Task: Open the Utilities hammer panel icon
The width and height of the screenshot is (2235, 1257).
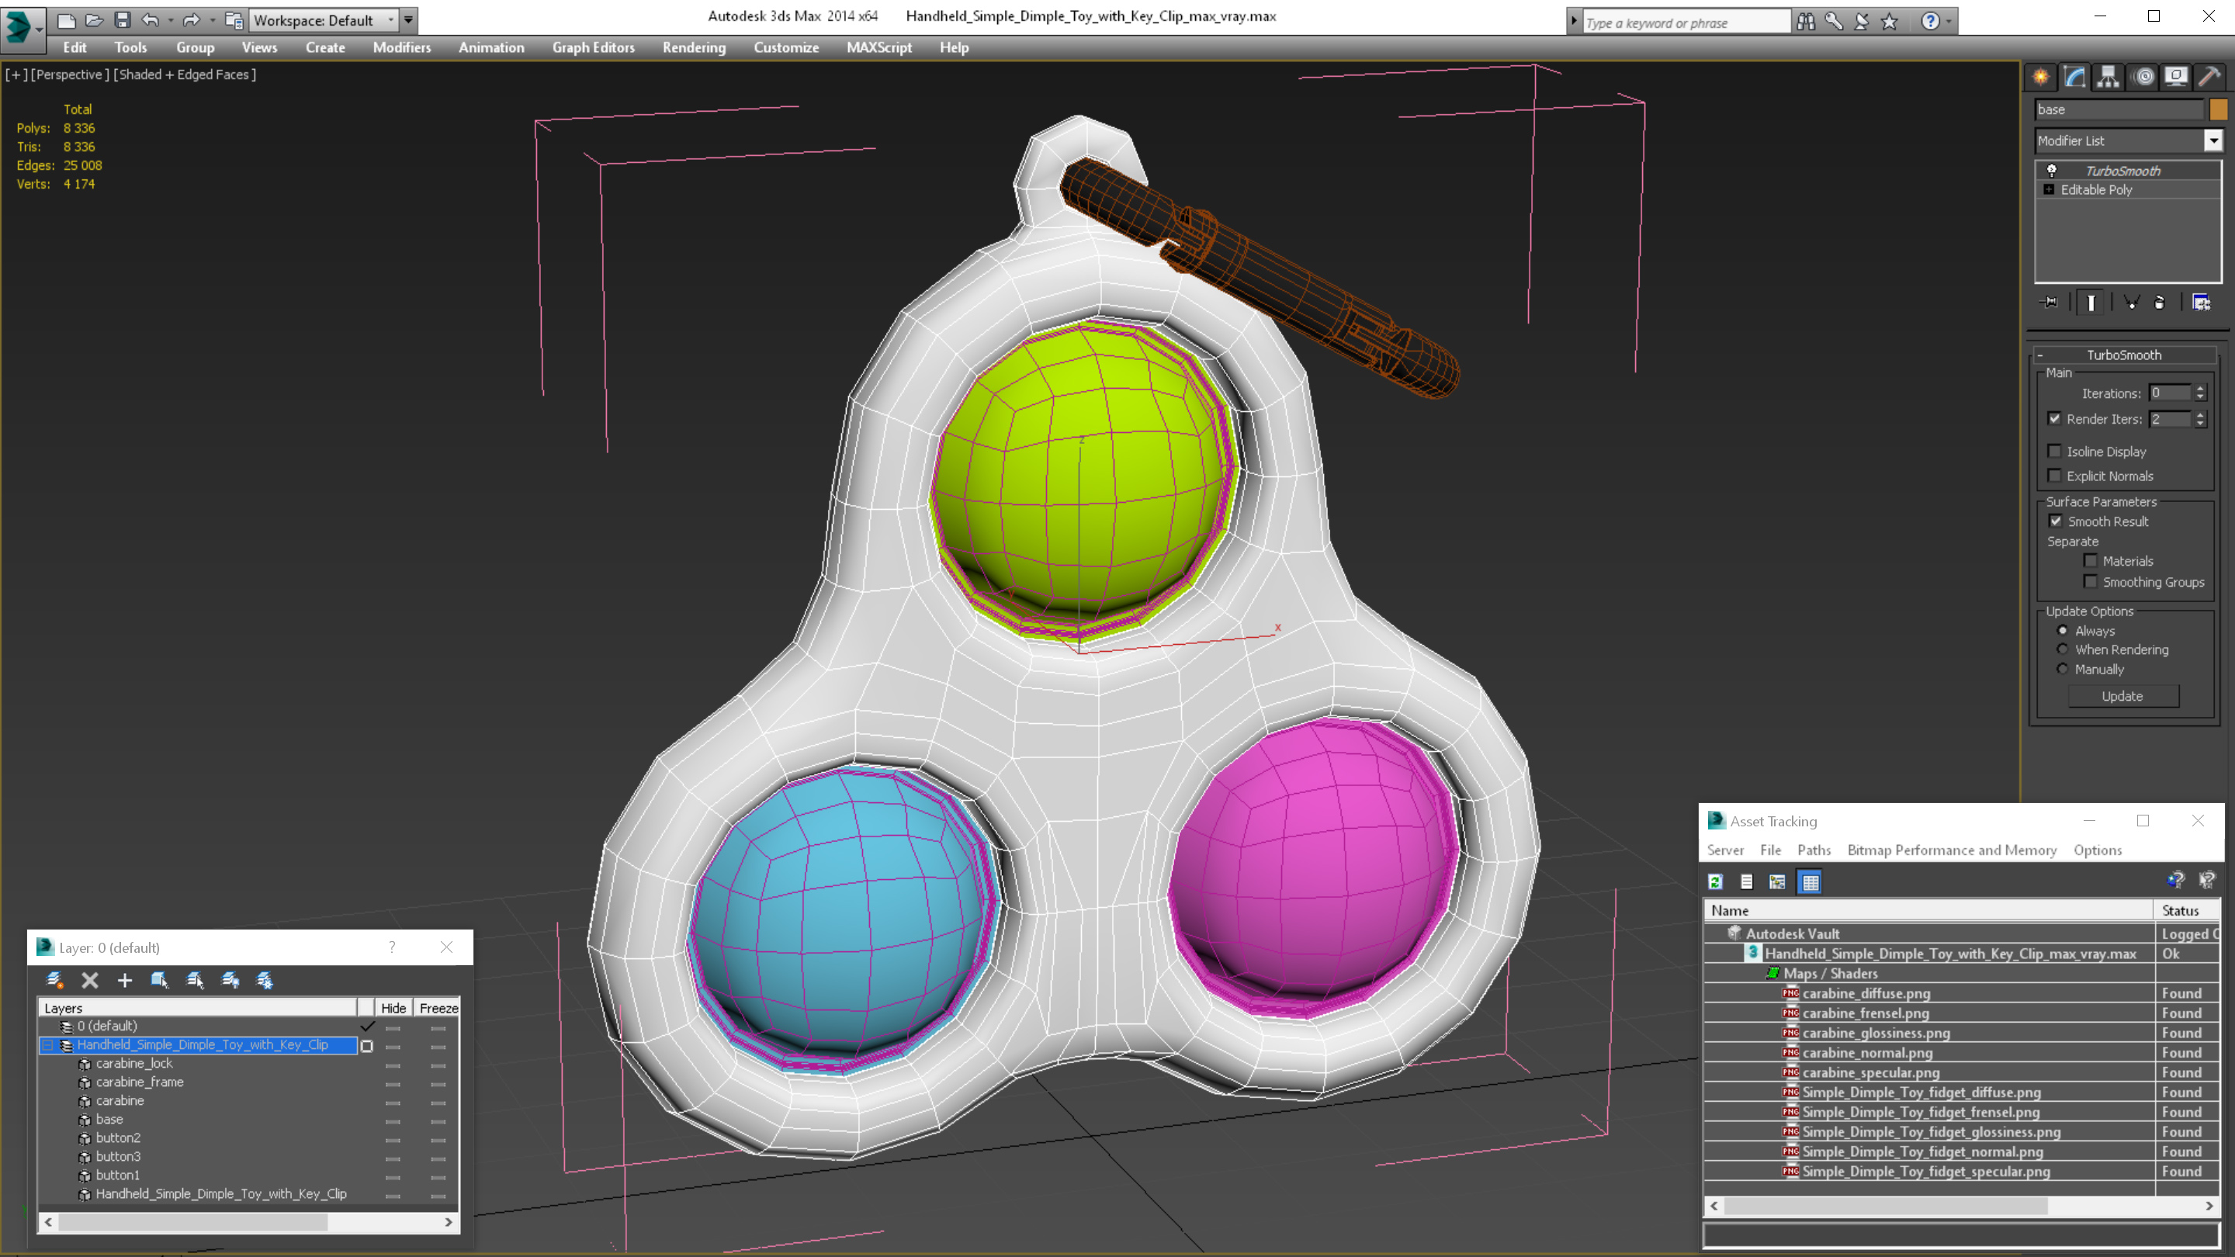Action: (x=2209, y=78)
